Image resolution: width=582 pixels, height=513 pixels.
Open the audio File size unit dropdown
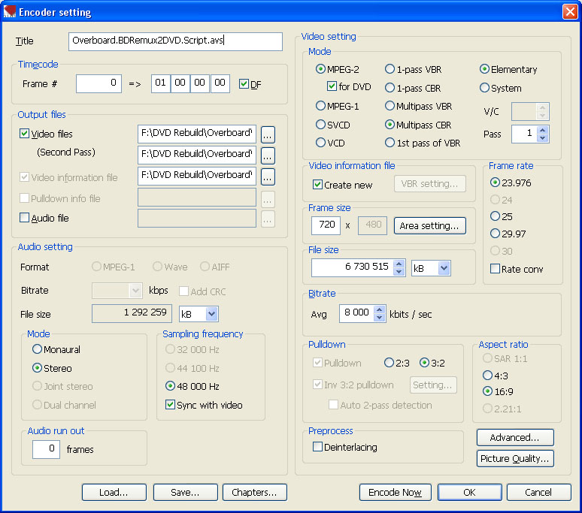click(x=211, y=314)
